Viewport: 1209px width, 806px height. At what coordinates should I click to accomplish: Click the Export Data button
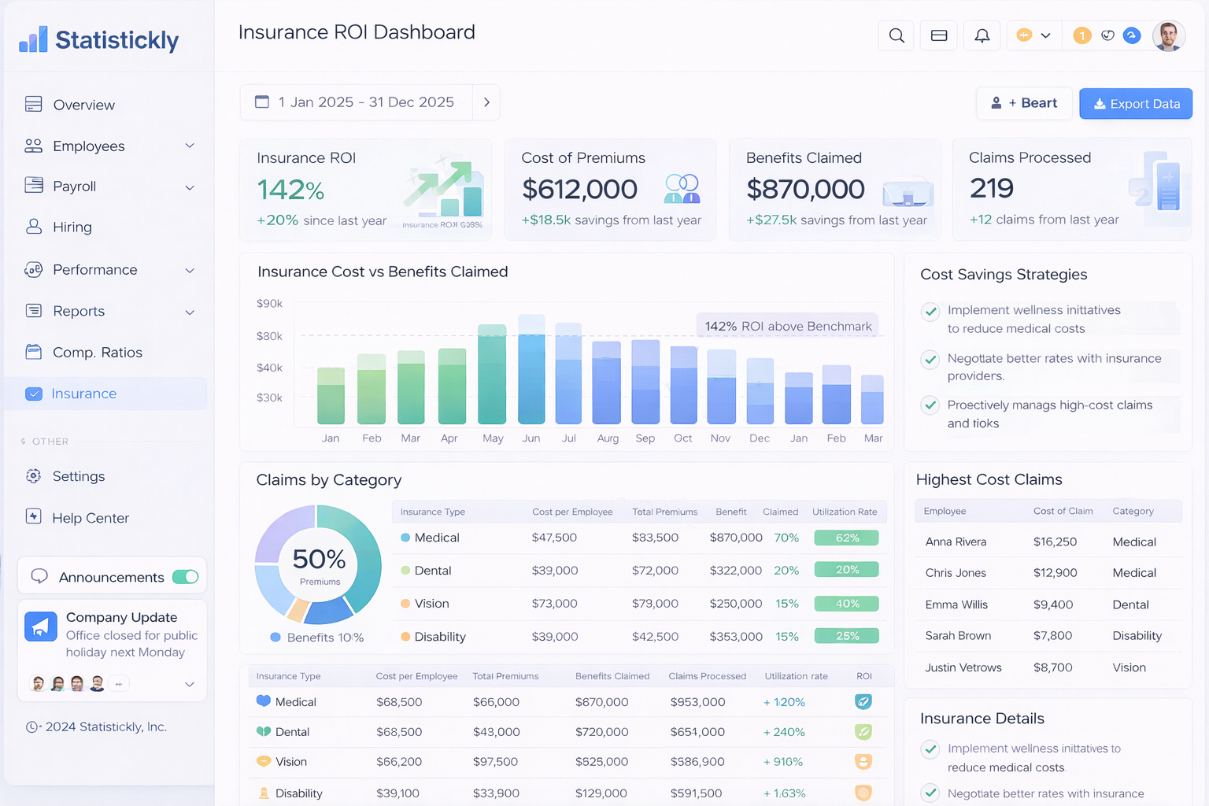(1135, 104)
